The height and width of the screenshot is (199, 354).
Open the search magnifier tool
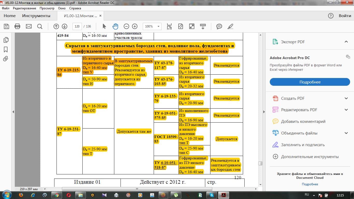(x=40, y=26)
